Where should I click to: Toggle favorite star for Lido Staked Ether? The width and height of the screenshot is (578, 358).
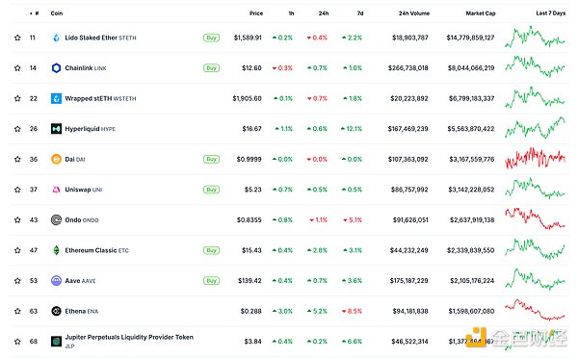tap(17, 38)
